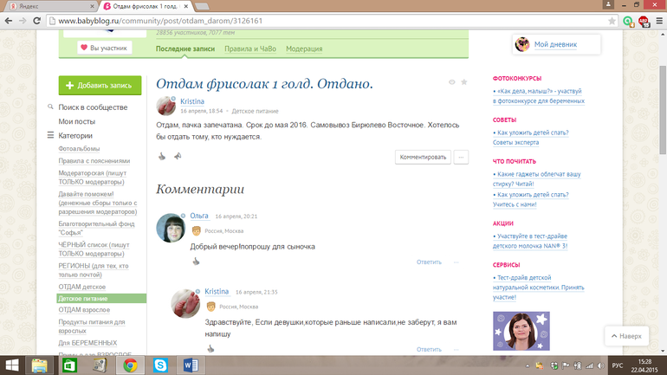Open Microsoft Word from the taskbar
The width and height of the screenshot is (667, 375).
coord(191,365)
